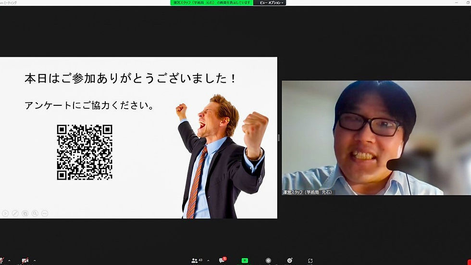Expand the caret beside the video camera button
Viewport: 471px width, 265px height.
coord(35,261)
